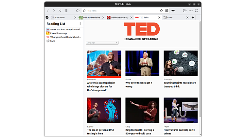Open 'Why eyewitnesses get it wrong' talk
The height and width of the screenshot is (138, 246).
139,84
